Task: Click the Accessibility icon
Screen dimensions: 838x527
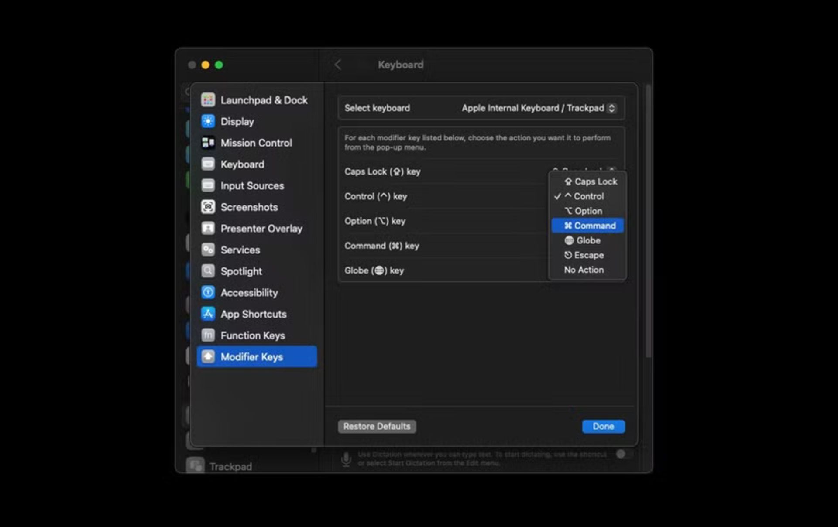Action: 209,293
